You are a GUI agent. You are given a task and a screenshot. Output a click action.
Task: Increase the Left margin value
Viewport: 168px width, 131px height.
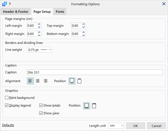pyautogui.click(x=39, y=24)
